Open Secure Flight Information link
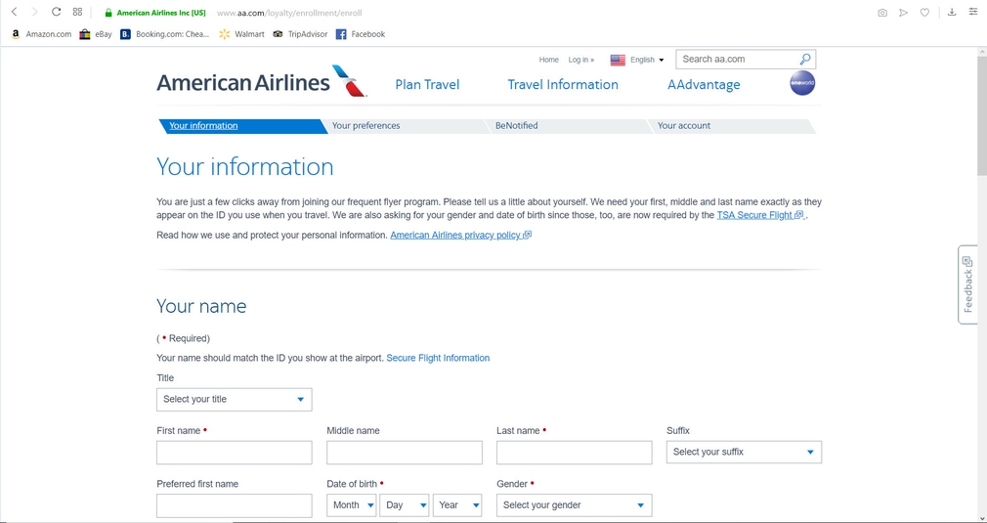The height and width of the screenshot is (523, 987). (x=438, y=358)
